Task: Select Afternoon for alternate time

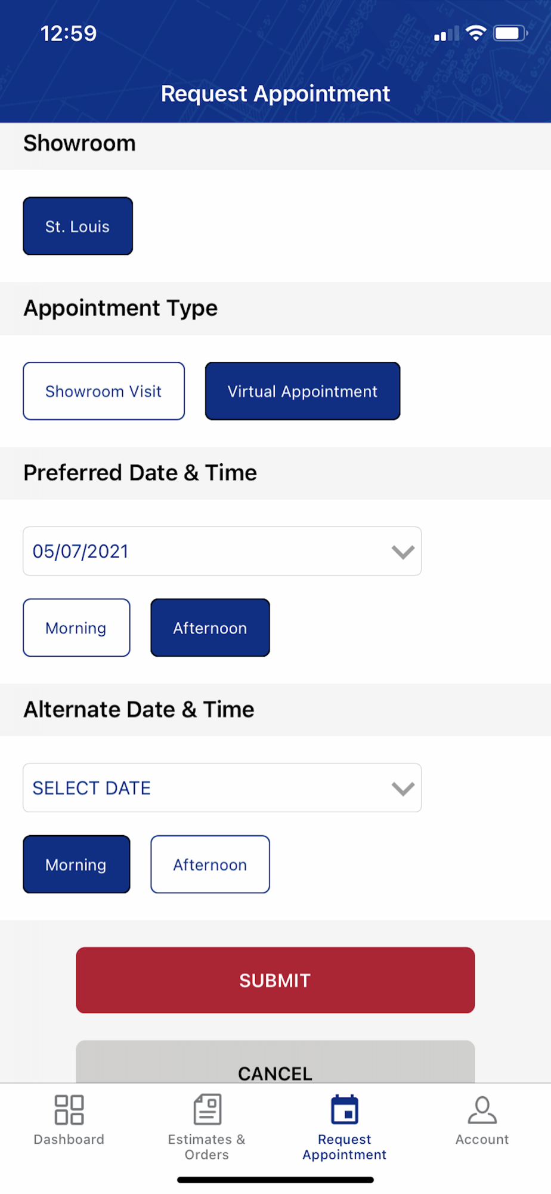Action: (x=210, y=864)
